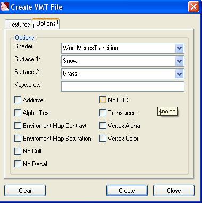This screenshot has height=203, width=202.
Task: Enable the Additive checkbox
Action: [x=18, y=100]
